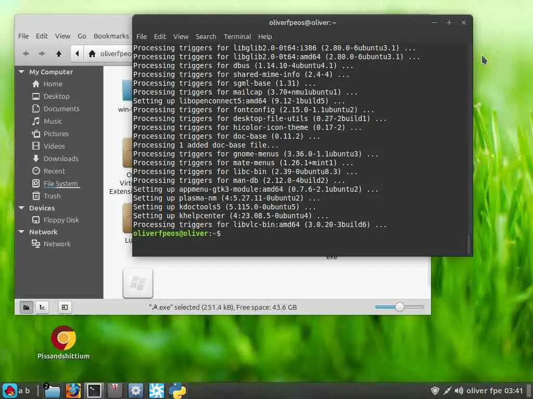Collapse Devices section
This screenshot has width=533, height=399.
coord(21,208)
